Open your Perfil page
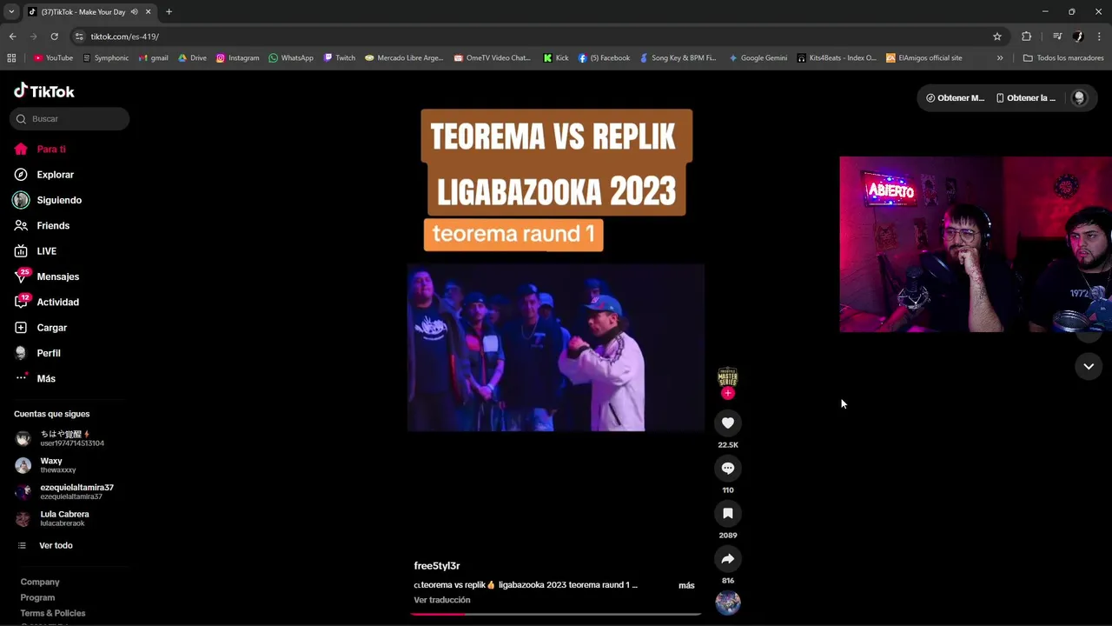 pos(37,353)
